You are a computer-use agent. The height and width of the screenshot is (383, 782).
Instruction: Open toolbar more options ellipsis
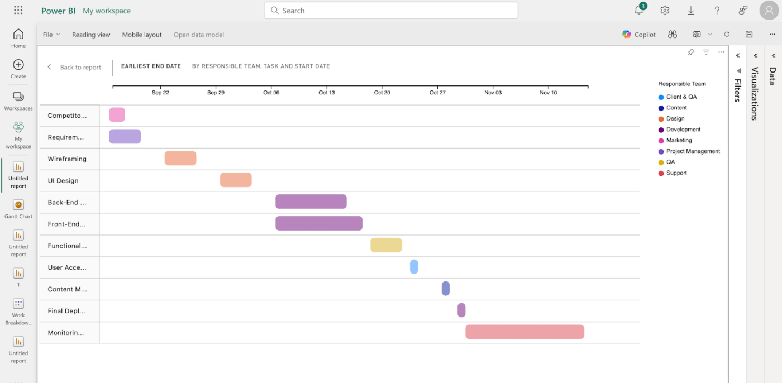pyautogui.click(x=772, y=35)
